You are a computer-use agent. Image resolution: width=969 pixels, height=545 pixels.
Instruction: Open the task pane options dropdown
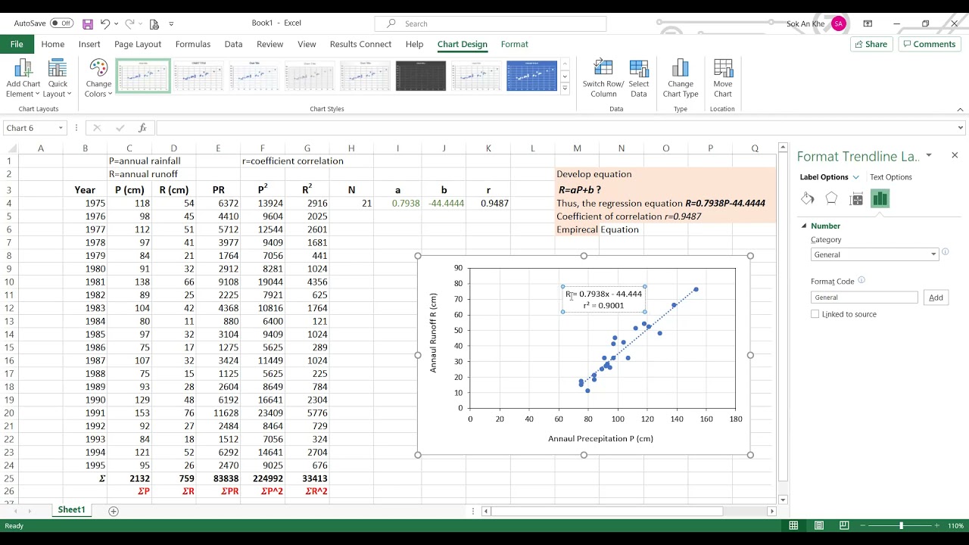[x=929, y=155]
